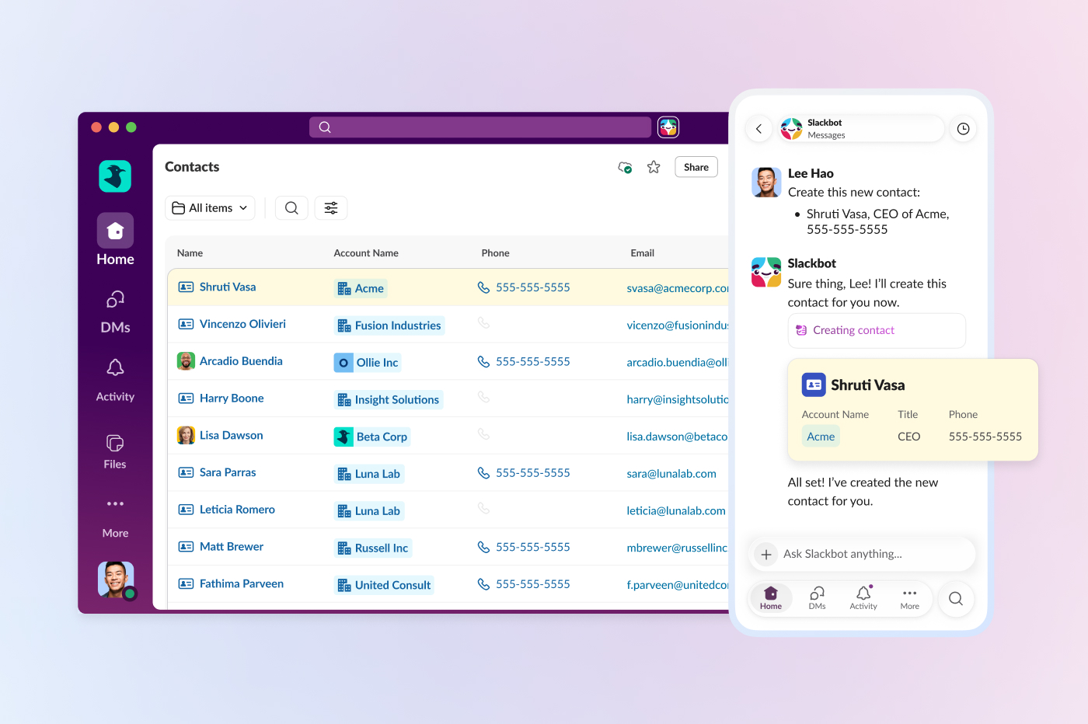The height and width of the screenshot is (724, 1088).
Task: Open the history clock icon in Slackbot
Action: click(963, 129)
